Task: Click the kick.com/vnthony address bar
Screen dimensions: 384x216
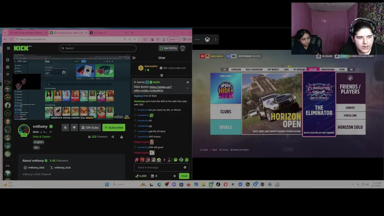Action: point(69,39)
